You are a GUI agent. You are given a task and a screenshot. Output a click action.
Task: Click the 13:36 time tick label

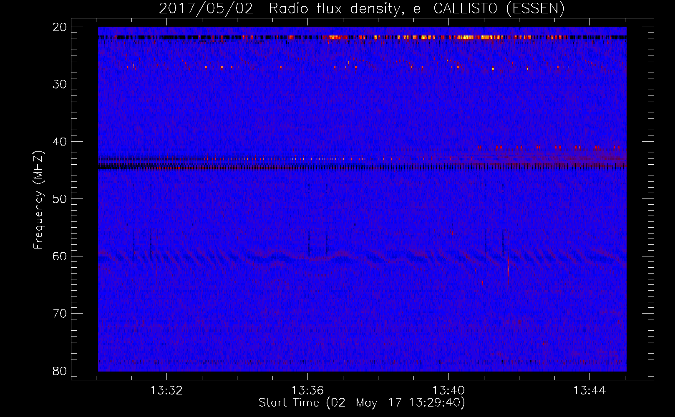(x=307, y=391)
